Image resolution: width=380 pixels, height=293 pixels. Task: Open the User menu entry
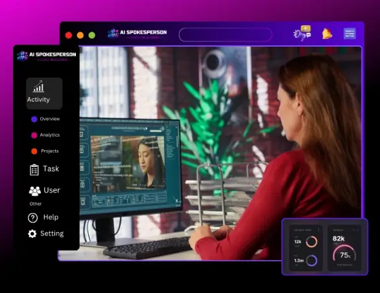click(x=52, y=190)
